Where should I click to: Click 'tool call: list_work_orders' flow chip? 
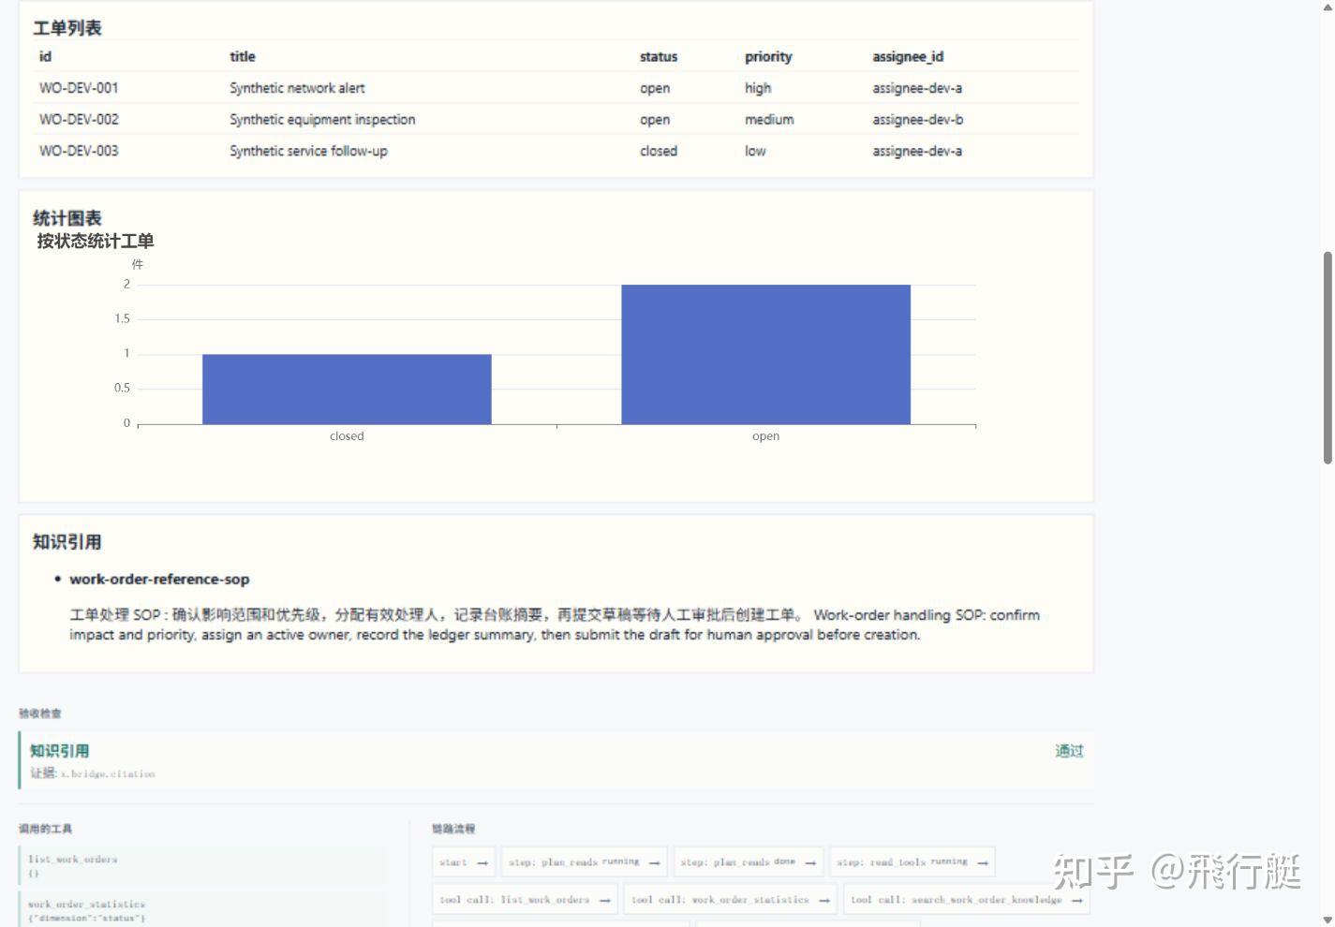click(525, 899)
